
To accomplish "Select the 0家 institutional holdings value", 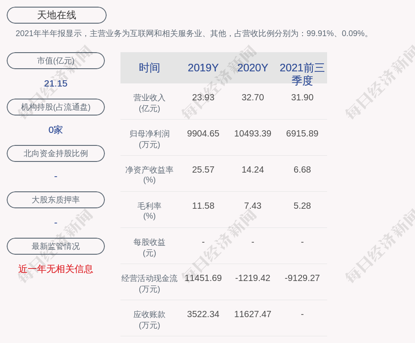I will coord(56,130).
